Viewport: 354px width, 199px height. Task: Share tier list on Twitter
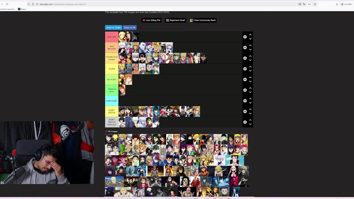click(x=113, y=28)
